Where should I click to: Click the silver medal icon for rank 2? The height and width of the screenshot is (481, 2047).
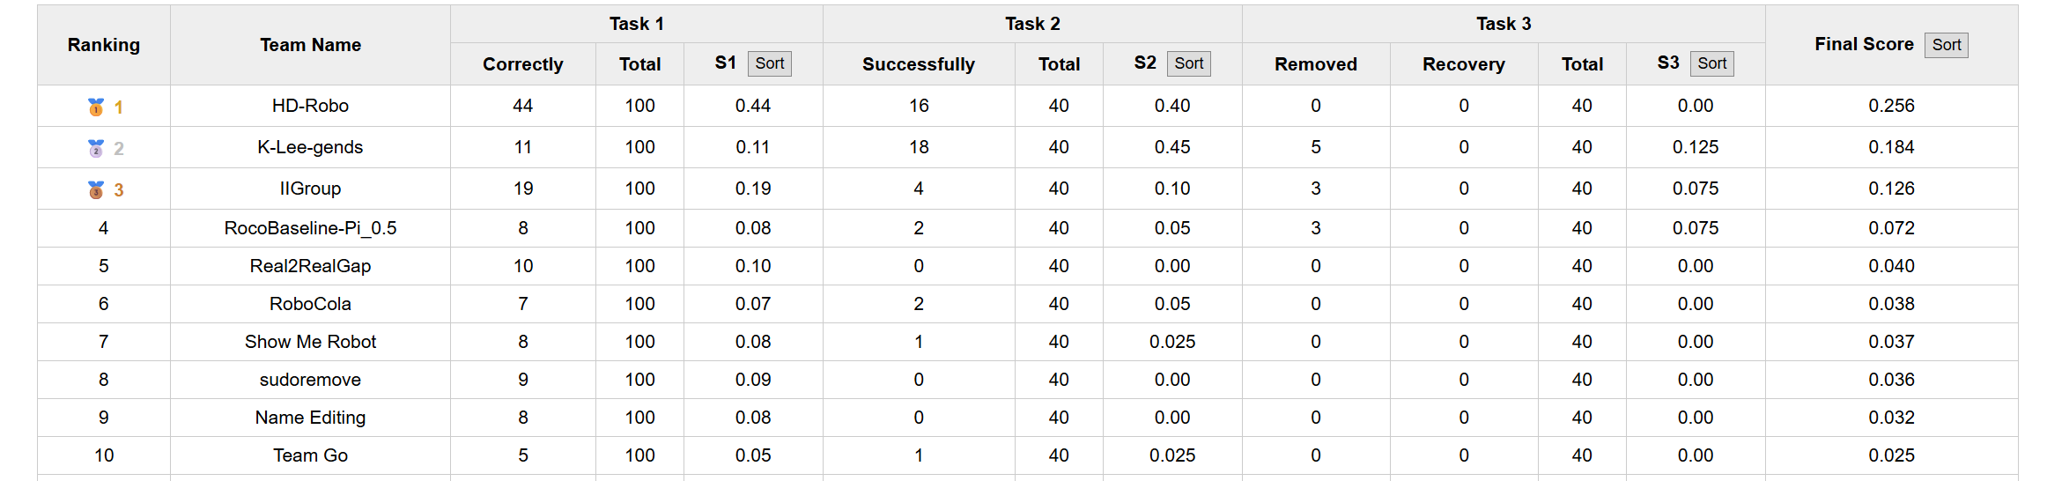(x=96, y=148)
